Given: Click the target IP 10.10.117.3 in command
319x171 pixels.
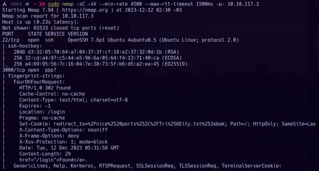Looking at the screenshot, I should coord(243,4).
